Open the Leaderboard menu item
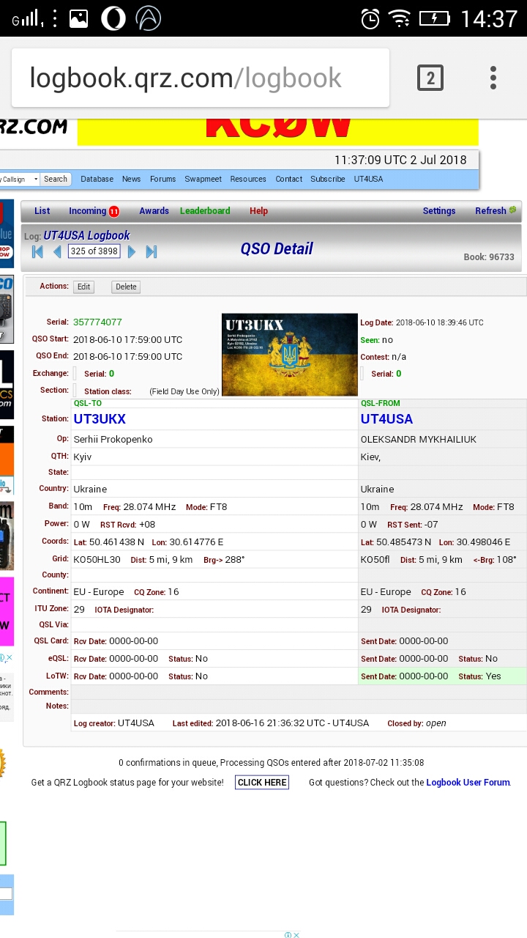Image resolution: width=527 pixels, height=938 pixels. [x=205, y=211]
